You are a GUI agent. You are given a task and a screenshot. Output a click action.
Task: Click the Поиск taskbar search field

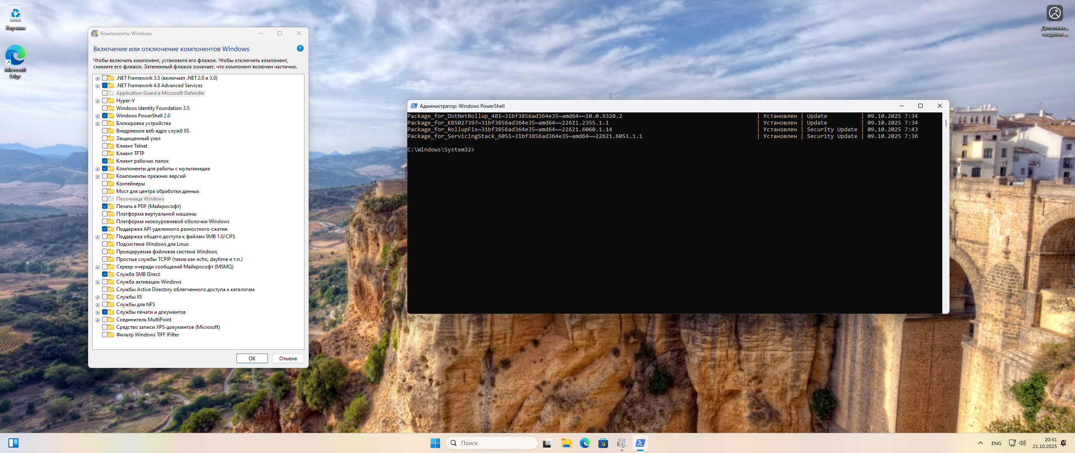coord(491,443)
